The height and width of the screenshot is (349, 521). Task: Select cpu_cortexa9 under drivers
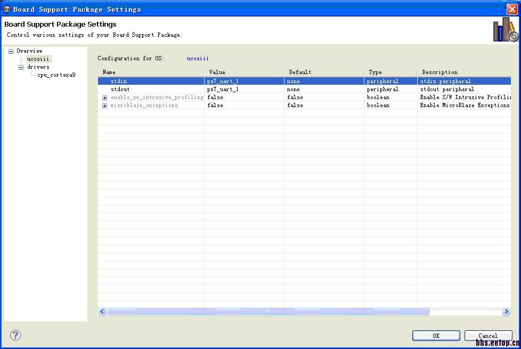click(x=56, y=75)
